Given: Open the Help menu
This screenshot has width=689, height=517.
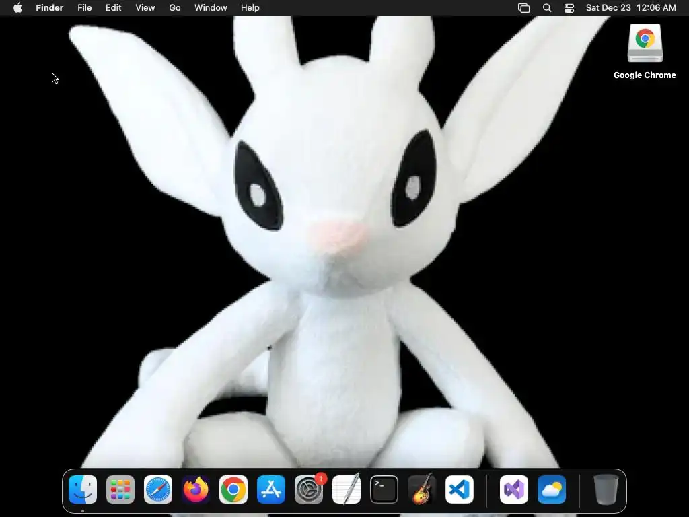Looking at the screenshot, I should pos(250,8).
